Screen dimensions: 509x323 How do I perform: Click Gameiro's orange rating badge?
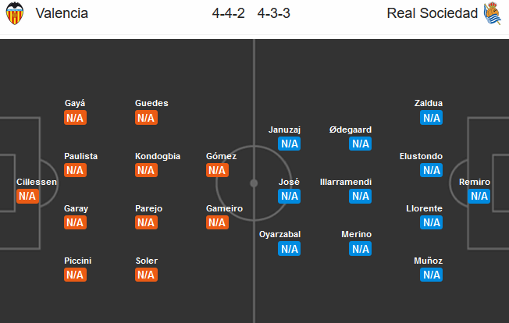(217, 222)
